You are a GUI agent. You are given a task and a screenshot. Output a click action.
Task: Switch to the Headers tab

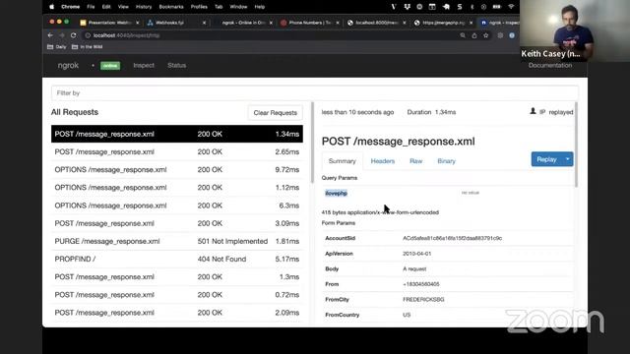pos(383,161)
